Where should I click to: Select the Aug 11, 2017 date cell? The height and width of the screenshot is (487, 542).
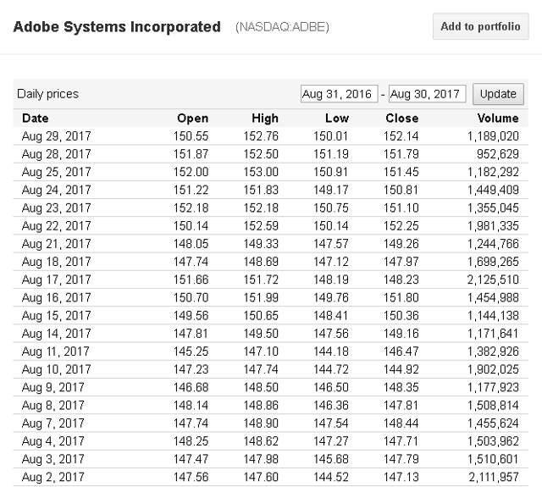56,351
